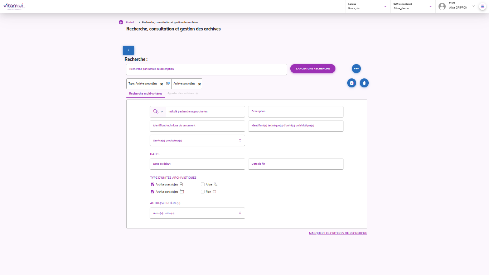Open the Langue dropdown
The image size is (489, 275).
368,6
